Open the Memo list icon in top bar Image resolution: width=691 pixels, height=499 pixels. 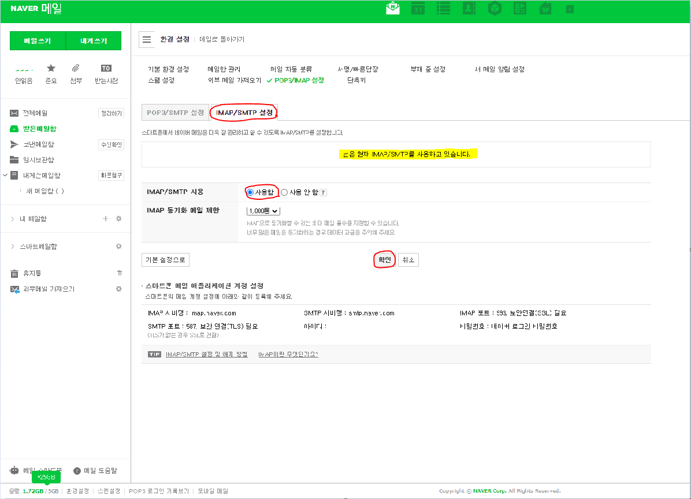pyautogui.click(x=443, y=8)
